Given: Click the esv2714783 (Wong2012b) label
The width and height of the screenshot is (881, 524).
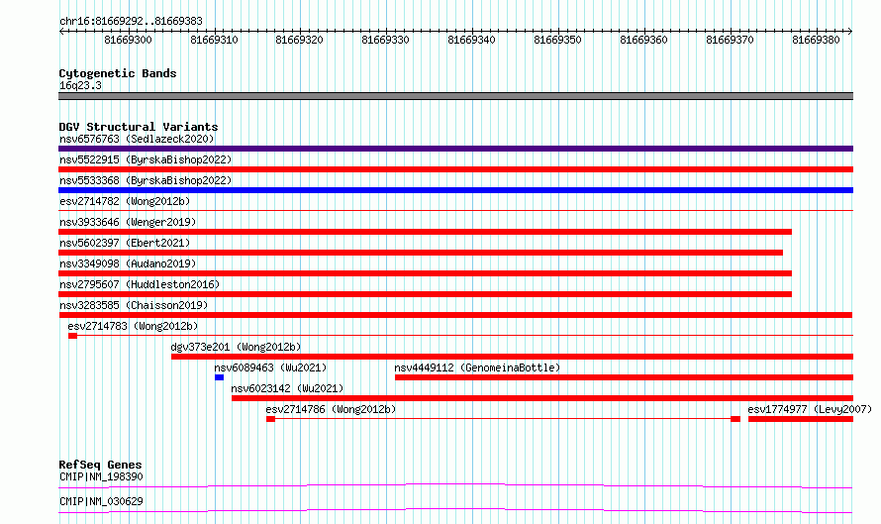Looking at the screenshot, I should tap(133, 326).
